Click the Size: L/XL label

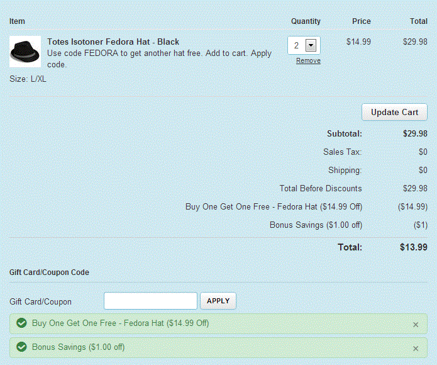pos(28,79)
